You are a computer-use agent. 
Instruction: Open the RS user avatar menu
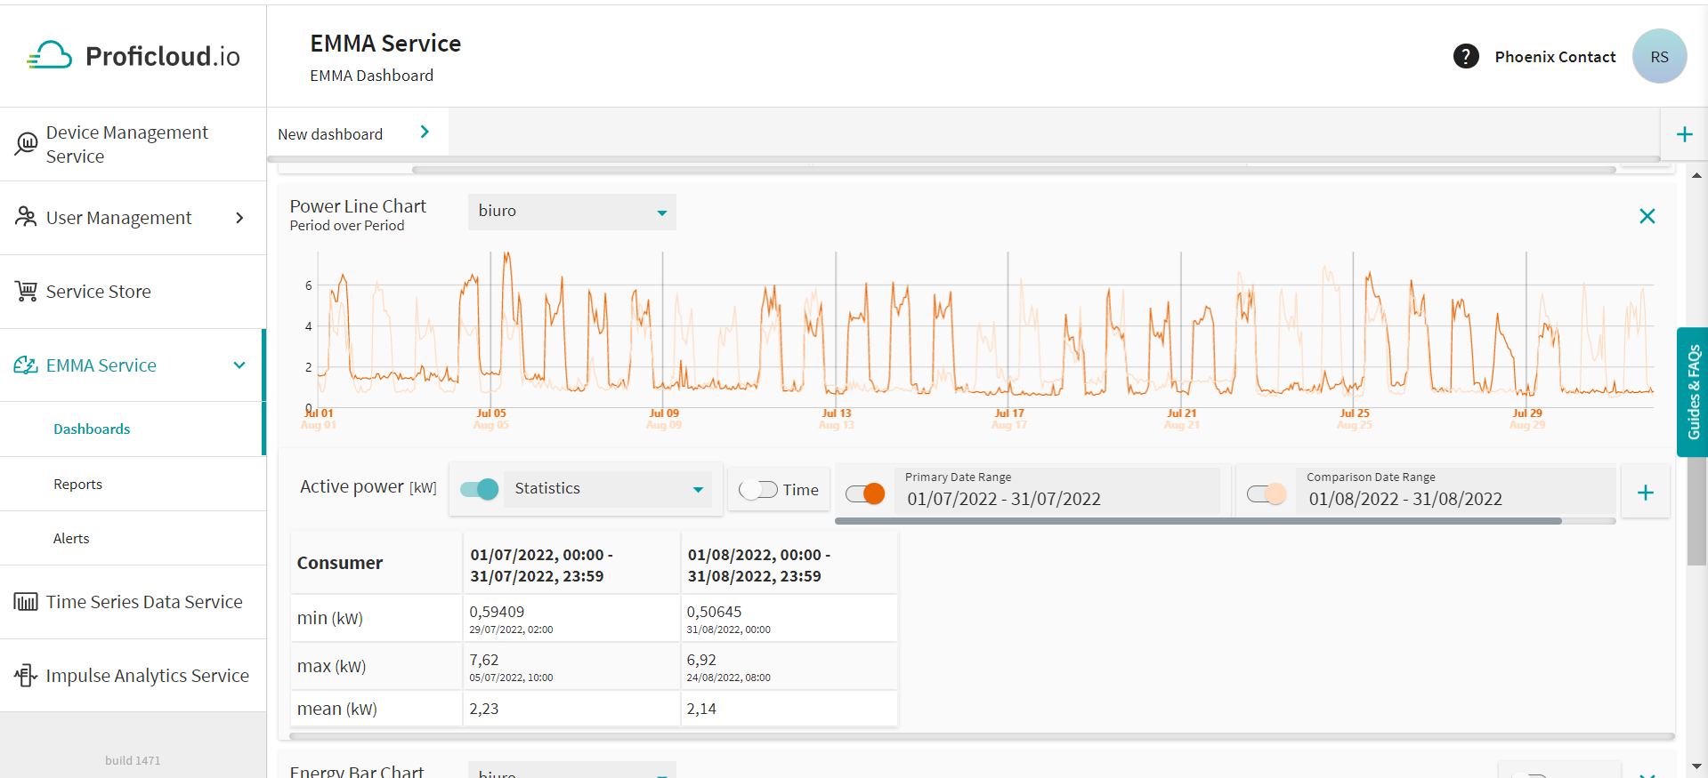[x=1659, y=56]
